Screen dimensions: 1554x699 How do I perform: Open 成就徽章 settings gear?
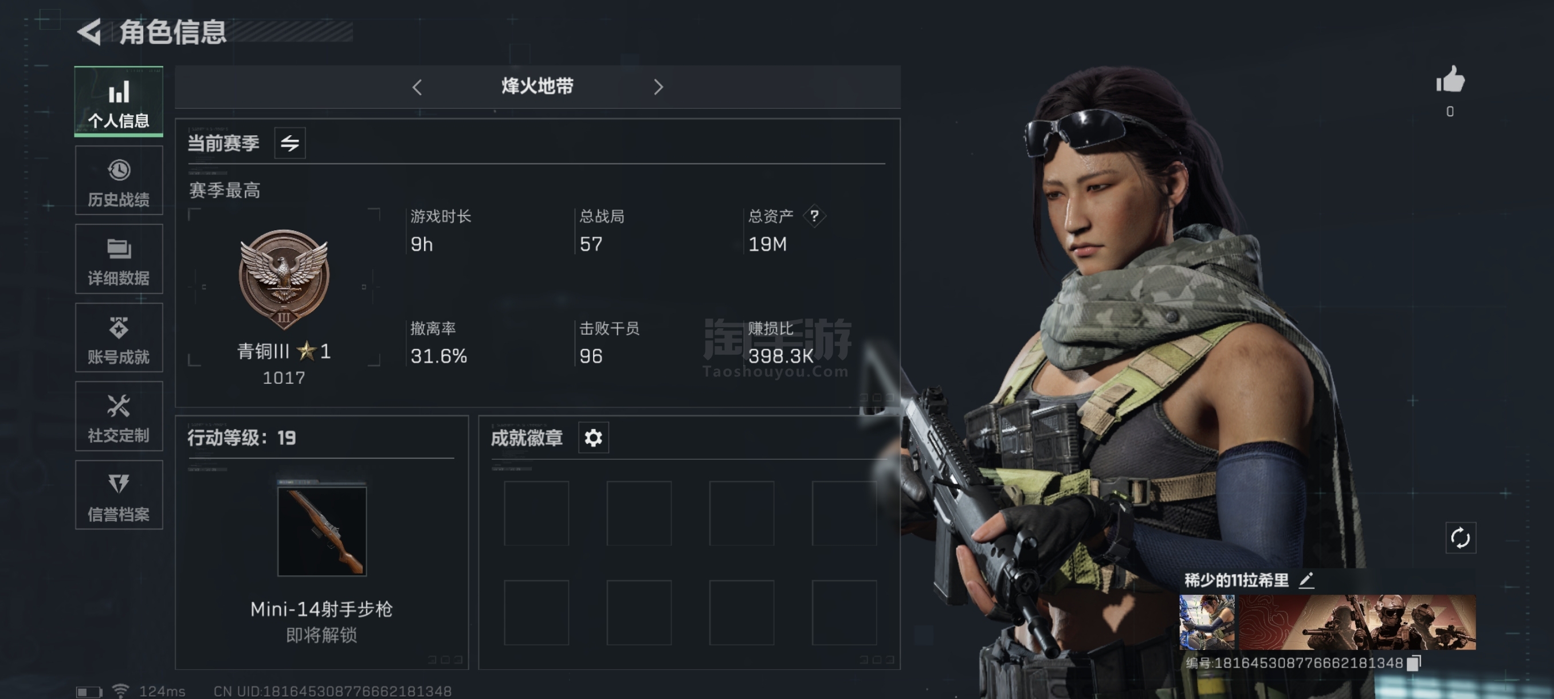pos(593,438)
